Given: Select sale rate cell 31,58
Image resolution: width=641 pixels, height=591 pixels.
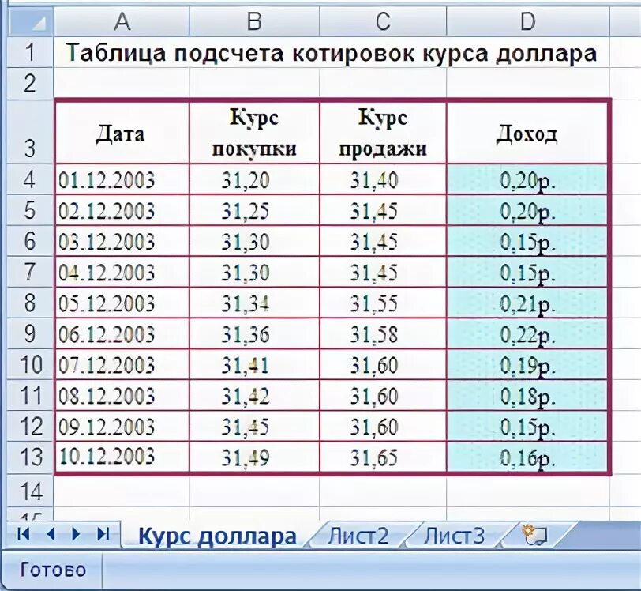Looking at the screenshot, I should click(x=383, y=333).
